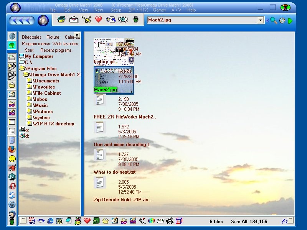The width and height of the screenshot is (307, 230).
Task: Launch Netscape from the left sidebar
Action: 12,177
